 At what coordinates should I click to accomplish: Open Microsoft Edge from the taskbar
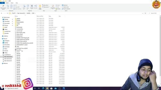tap(43, 88)
